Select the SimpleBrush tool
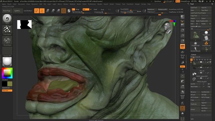The image size is (215, 121). (206, 44)
